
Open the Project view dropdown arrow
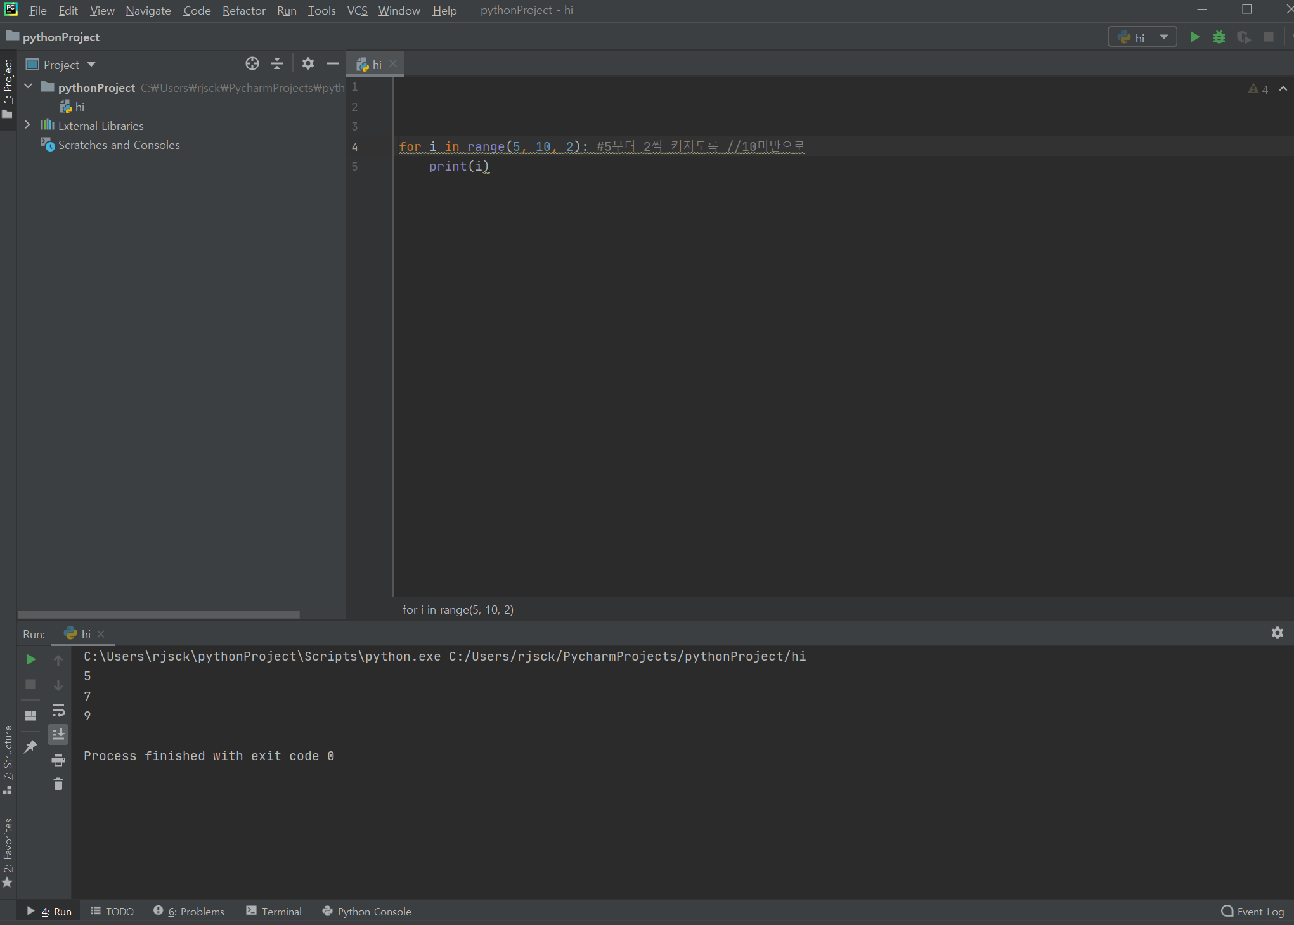click(x=91, y=65)
